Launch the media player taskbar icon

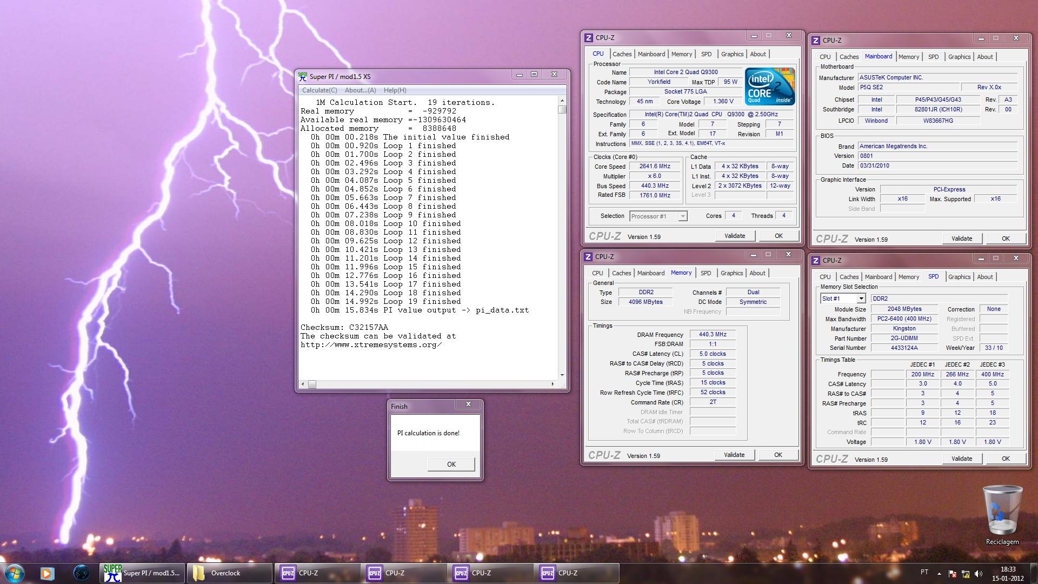tap(47, 573)
